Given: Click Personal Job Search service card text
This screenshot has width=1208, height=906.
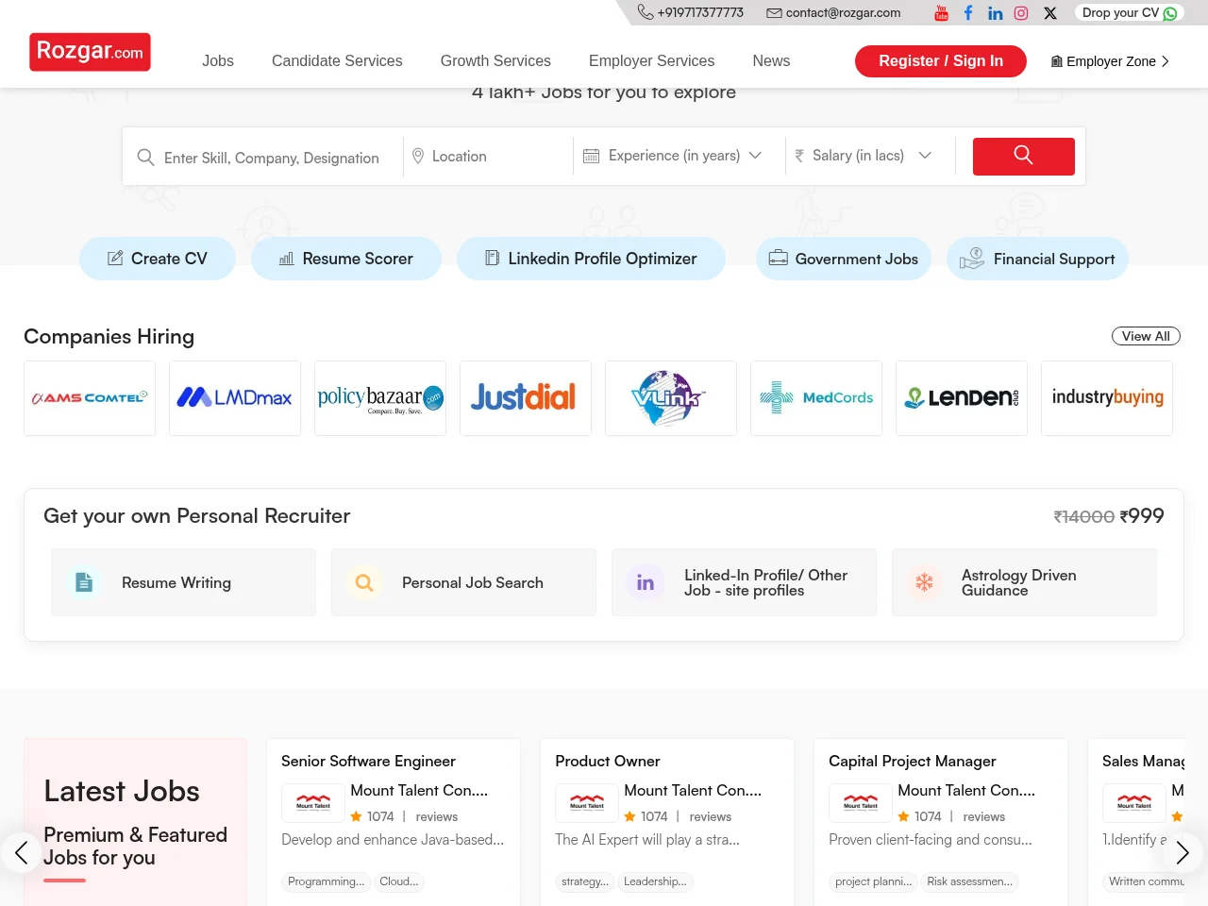Looking at the screenshot, I should point(473,583).
